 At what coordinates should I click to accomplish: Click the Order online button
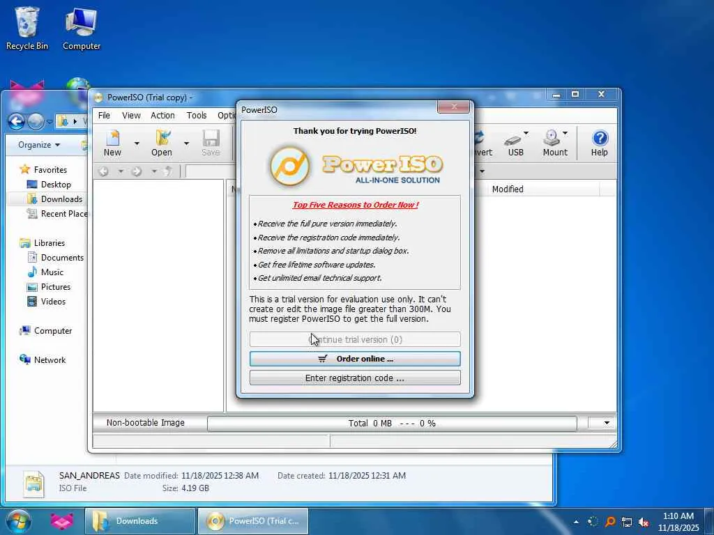point(355,359)
